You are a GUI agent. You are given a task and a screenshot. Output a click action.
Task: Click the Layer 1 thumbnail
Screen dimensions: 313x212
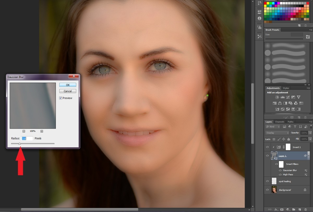[x=274, y=155]
